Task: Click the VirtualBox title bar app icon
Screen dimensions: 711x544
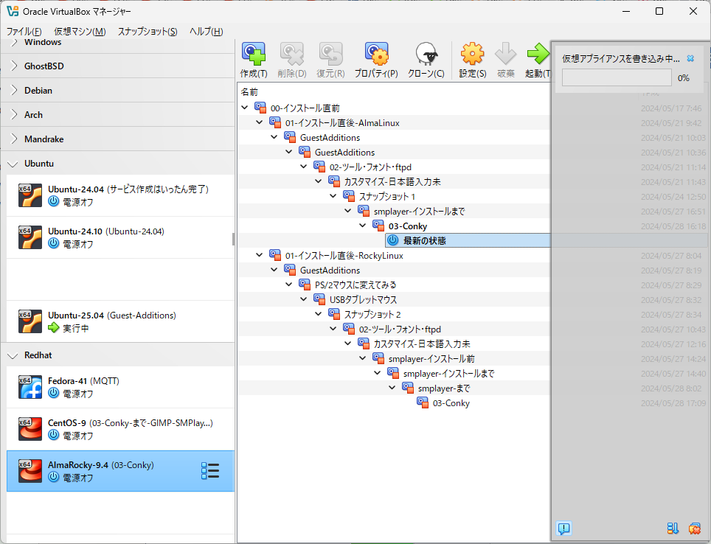Action: (x=13, y=11)
